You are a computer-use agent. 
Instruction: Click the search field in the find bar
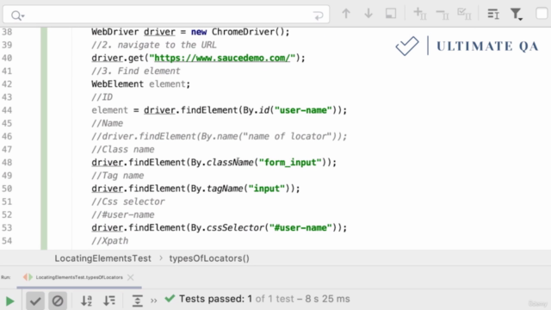click(x=166, y=15)
